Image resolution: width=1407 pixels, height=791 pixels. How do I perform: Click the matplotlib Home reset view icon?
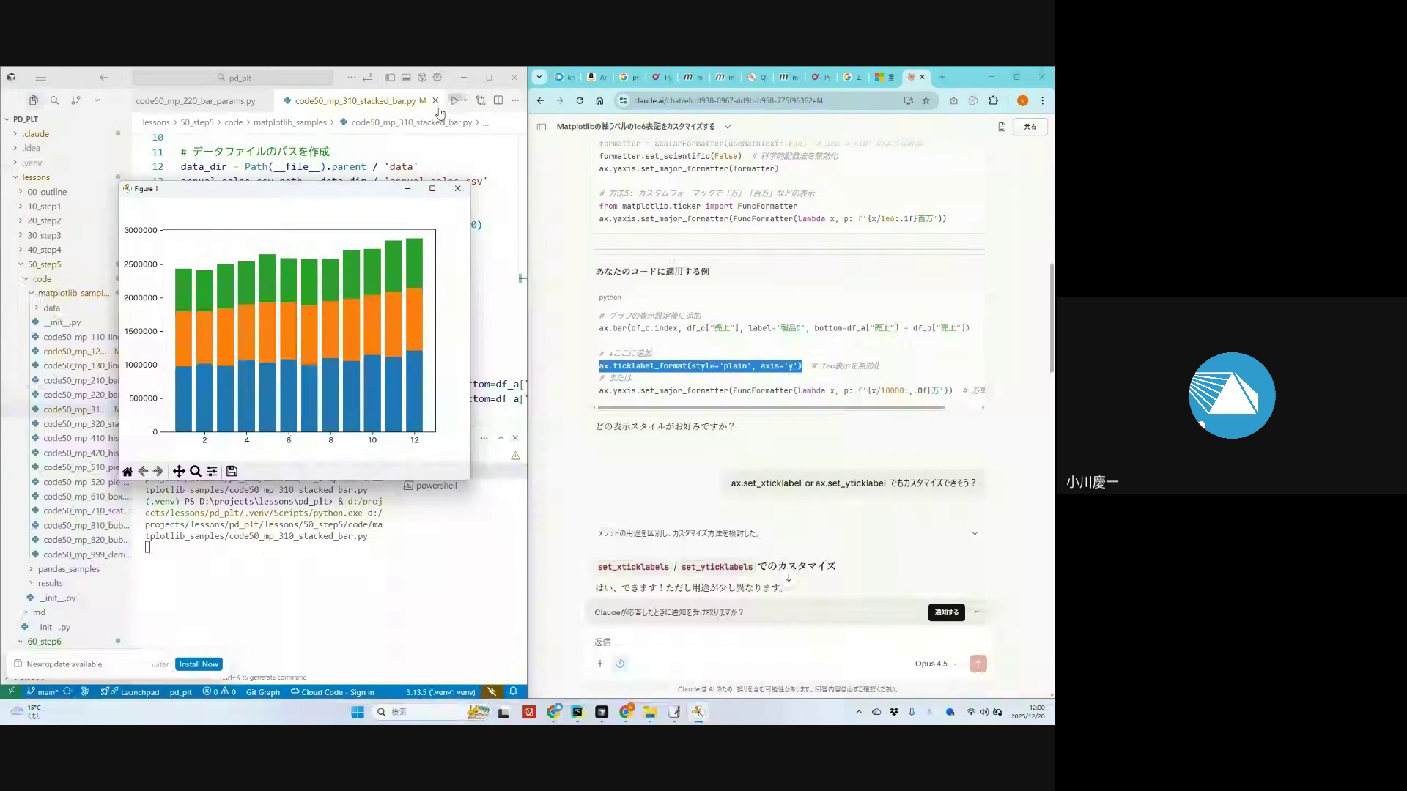tap(128, 472)
